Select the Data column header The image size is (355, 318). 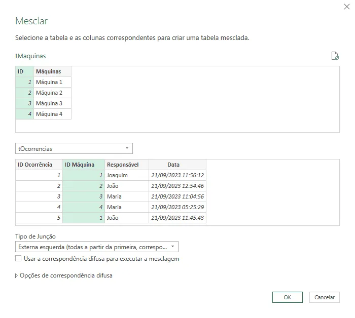click(x=177, y=165)
